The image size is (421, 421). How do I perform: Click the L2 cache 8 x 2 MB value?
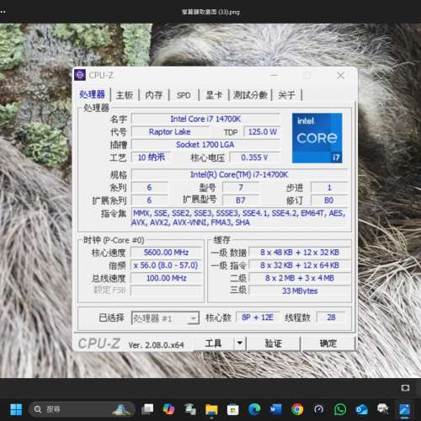pyautogui.click(x=300, y=278)
